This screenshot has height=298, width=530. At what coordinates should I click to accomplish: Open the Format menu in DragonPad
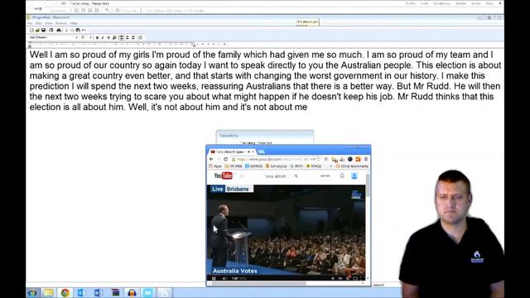tap(61, 23)
